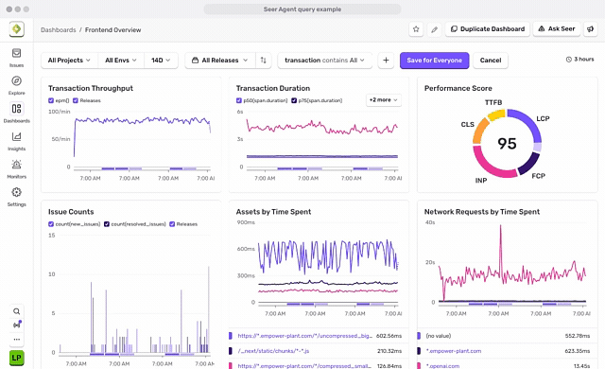This screenshot has height=369, width=605.
Task: Click the Cancel button
Action: click(491, 61)
